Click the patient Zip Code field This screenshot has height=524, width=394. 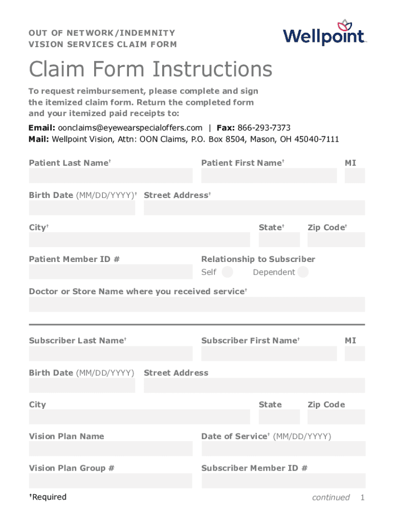[336, 239]
